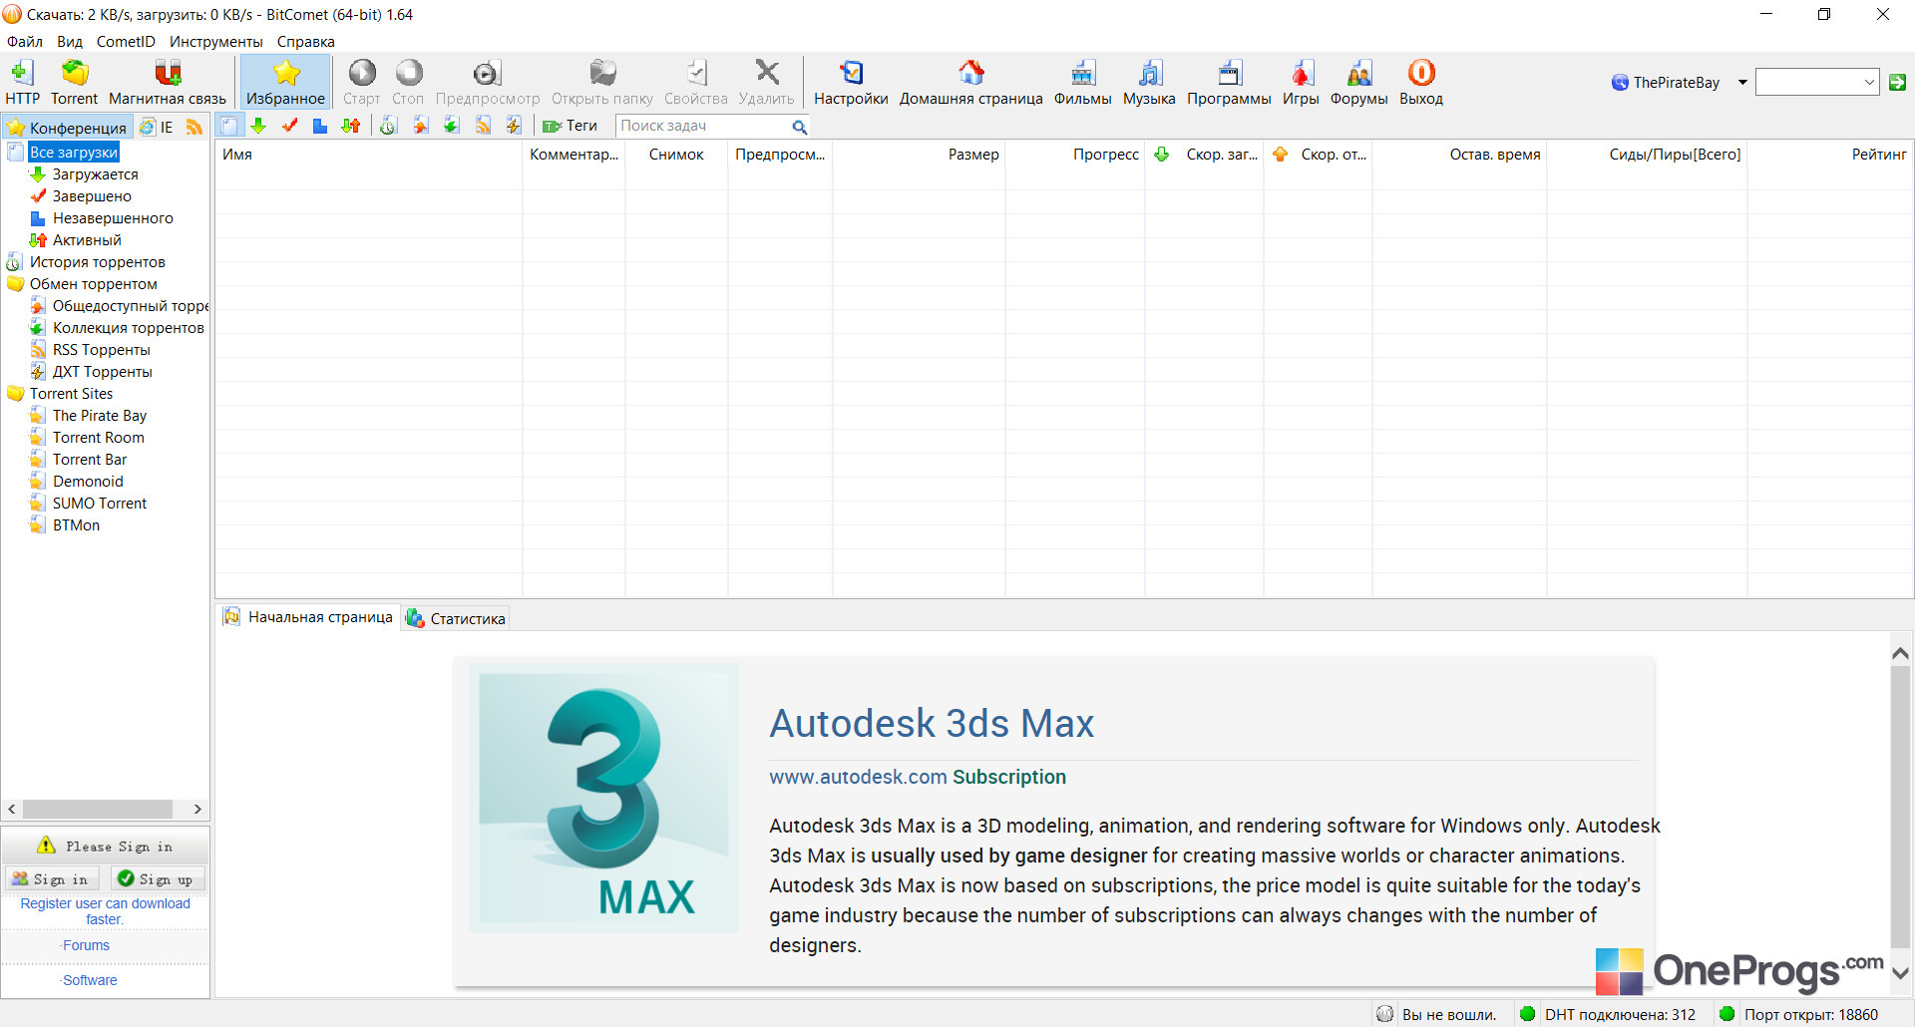Open The Pirate Bay site entry
This screenshot has width=1915, height=1027.
coord(99,416)
